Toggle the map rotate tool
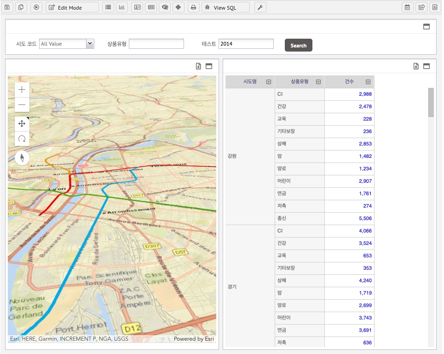444x354 pixels. pyautogui.click(x=22, y=139)
